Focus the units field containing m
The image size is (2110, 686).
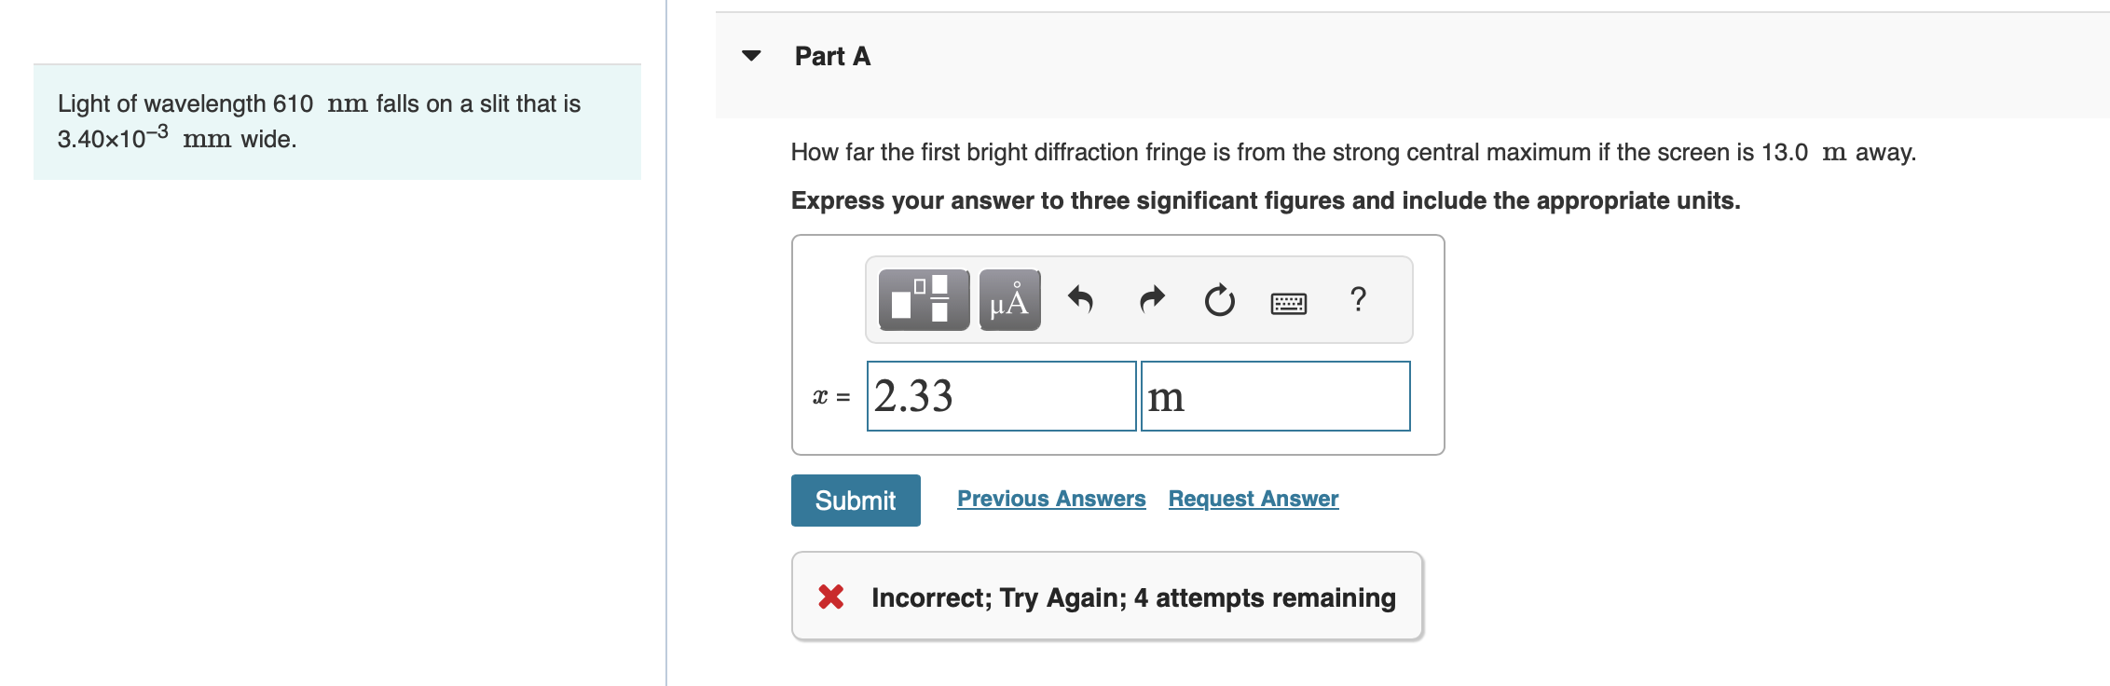[1275, 396]
